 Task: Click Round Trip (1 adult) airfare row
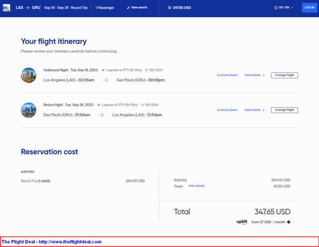pyautogui.click(x=83, y=181)
